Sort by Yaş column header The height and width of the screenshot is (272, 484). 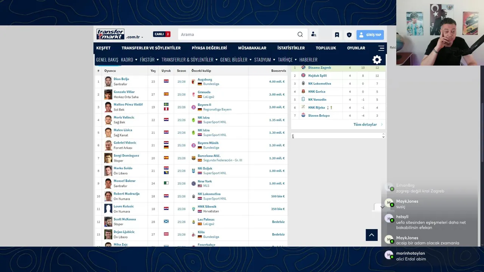tap(153, 71)
